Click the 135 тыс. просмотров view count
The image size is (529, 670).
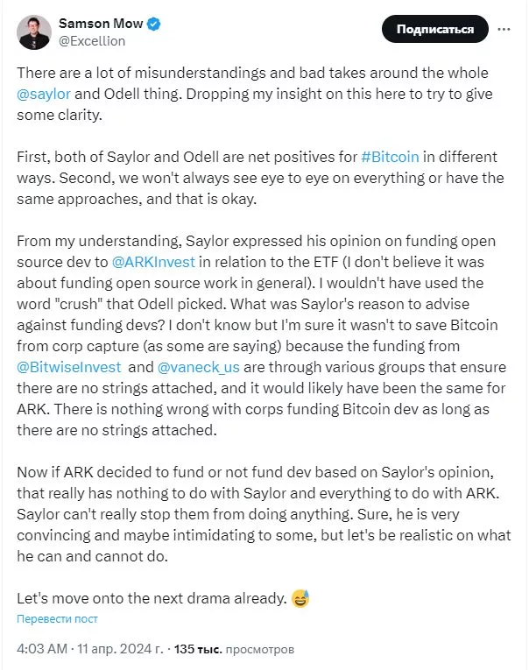(x=234, y=649)
